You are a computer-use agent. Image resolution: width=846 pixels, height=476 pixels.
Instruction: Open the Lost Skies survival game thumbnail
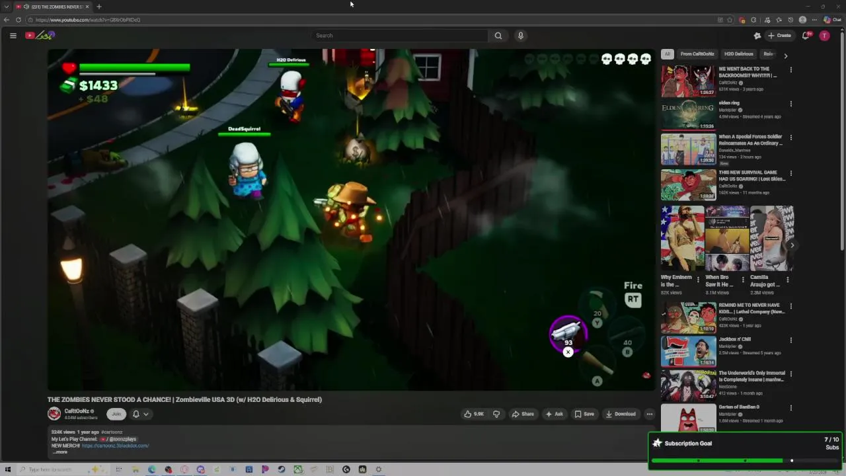pyautogui.click(x=688, y=184)
